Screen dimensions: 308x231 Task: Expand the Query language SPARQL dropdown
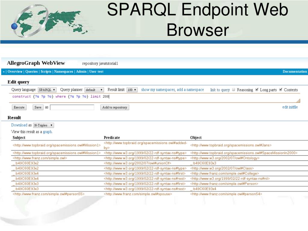pos(47,90)
